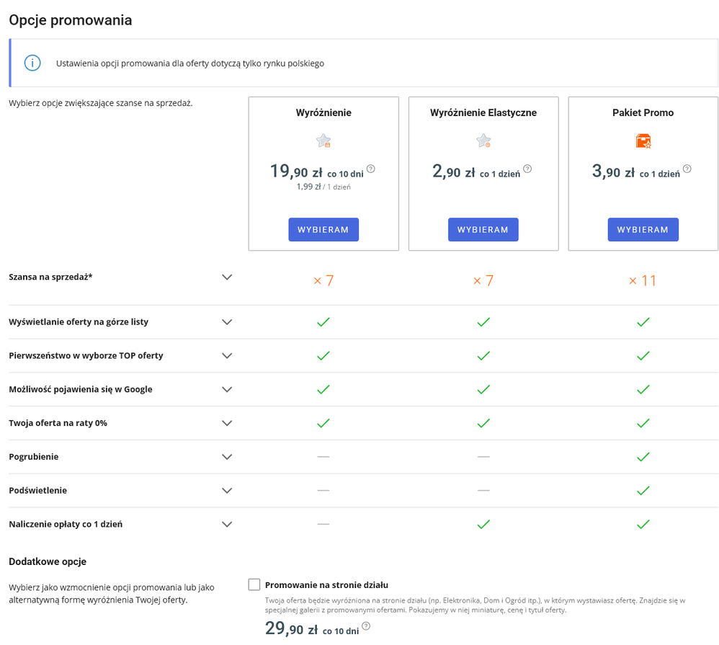Image resolution: width=719 pixels, height=645 pixels.
Task: Open help tooltip next to 2,90 zł price
Action: [527, 169]
